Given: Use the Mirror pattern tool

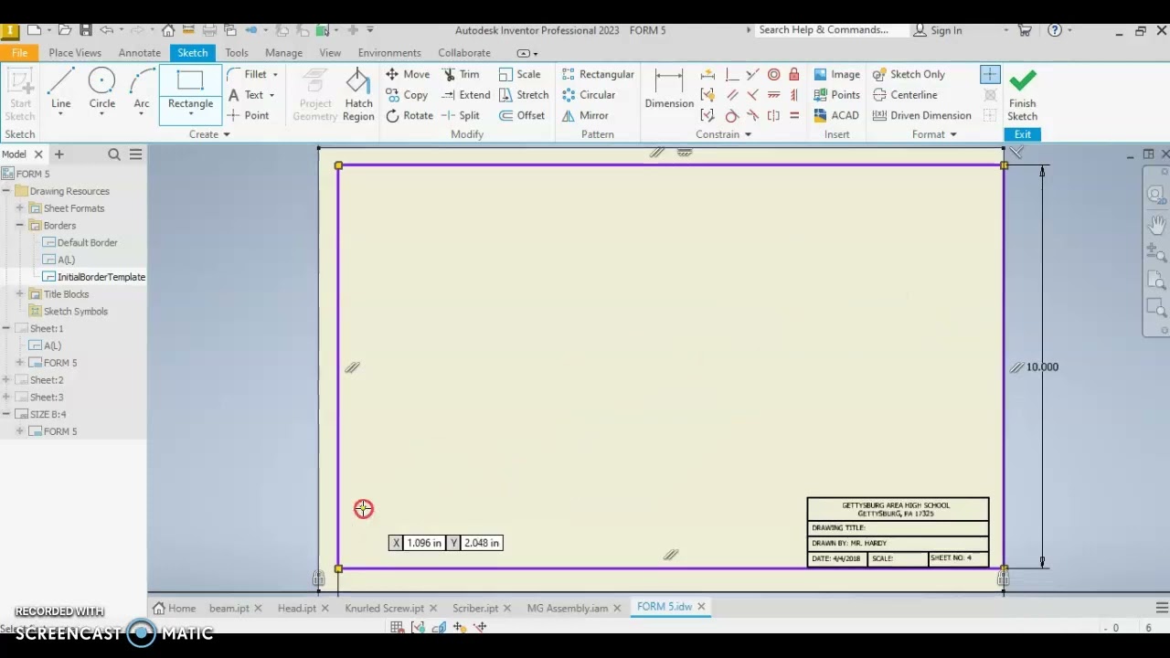Looking at the screenshot, I should click(585, 116).
